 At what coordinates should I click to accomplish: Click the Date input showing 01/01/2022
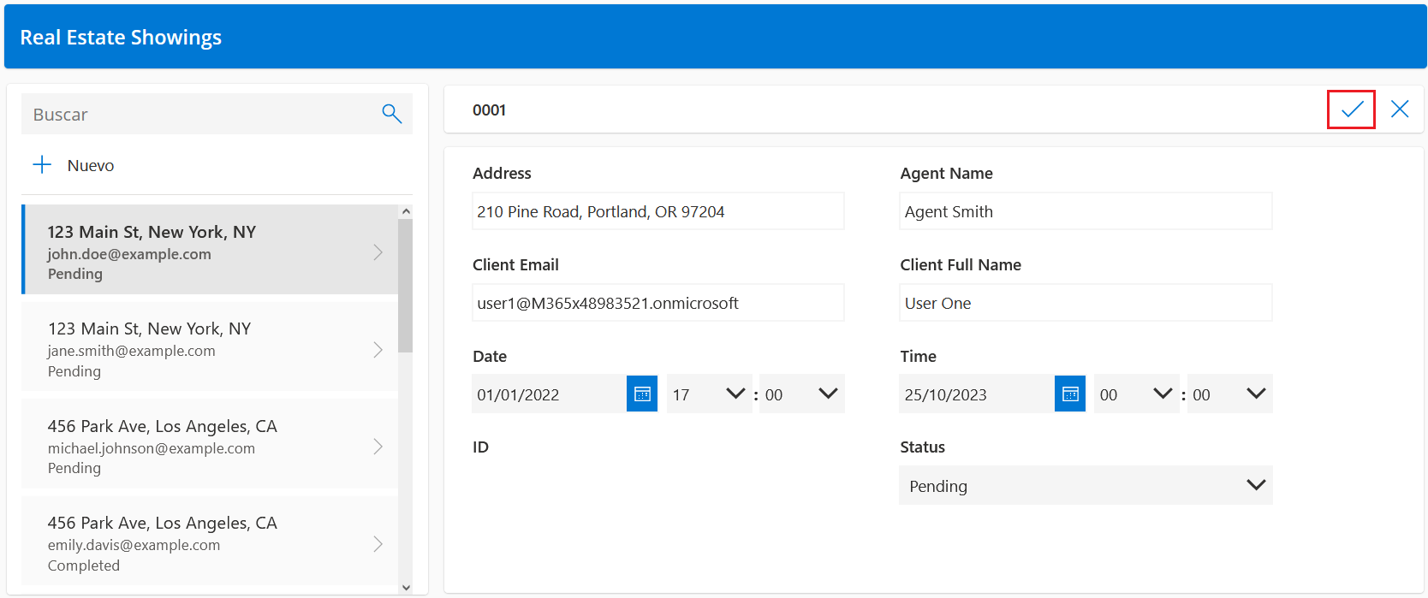549,394
